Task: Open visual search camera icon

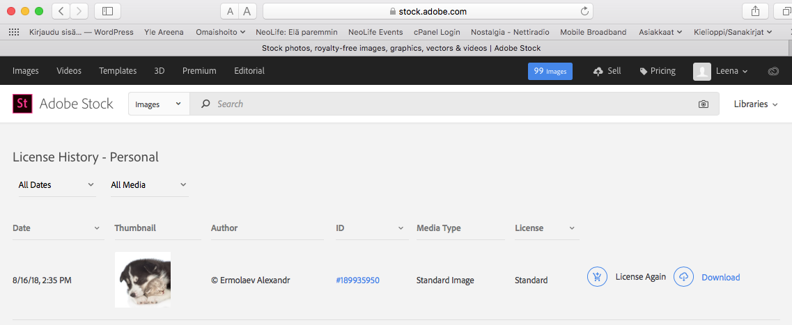Action: coord(703,104)
